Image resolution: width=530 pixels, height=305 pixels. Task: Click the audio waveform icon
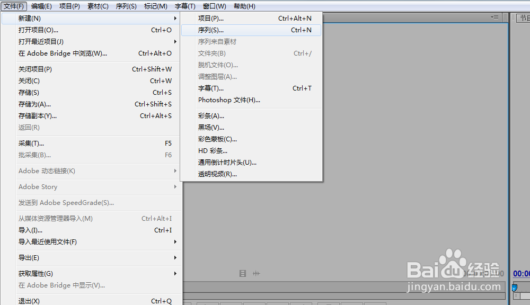tap(257, 273)
